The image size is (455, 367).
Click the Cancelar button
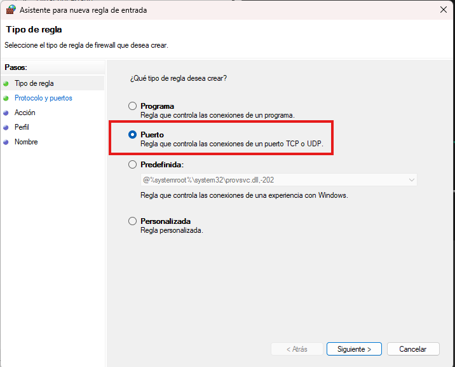[x=412, y=349]
